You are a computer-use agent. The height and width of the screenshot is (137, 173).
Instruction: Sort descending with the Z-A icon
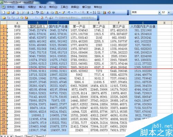click(99, 12)
